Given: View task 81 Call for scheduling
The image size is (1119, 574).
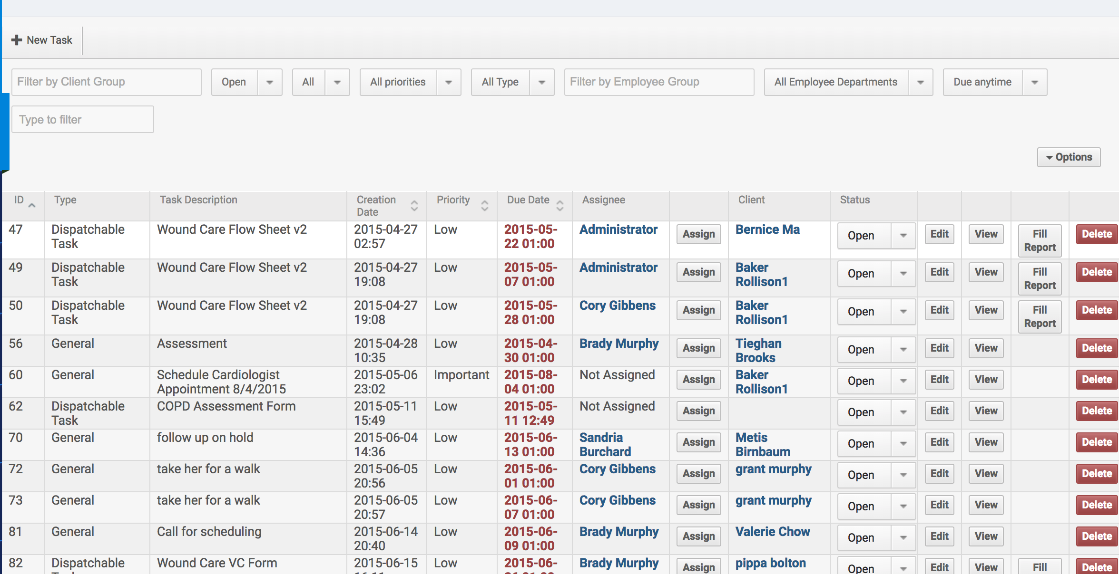Looking at the screenshot, I should pyautogui.click(x=986, y=536).
